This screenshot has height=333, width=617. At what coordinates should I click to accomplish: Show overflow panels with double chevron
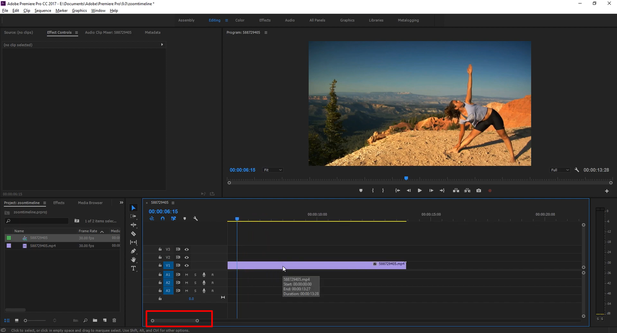pos(121,203)
